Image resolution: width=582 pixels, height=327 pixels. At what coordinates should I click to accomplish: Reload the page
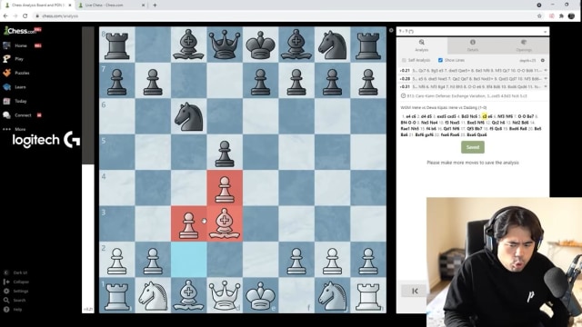(25, 16)
